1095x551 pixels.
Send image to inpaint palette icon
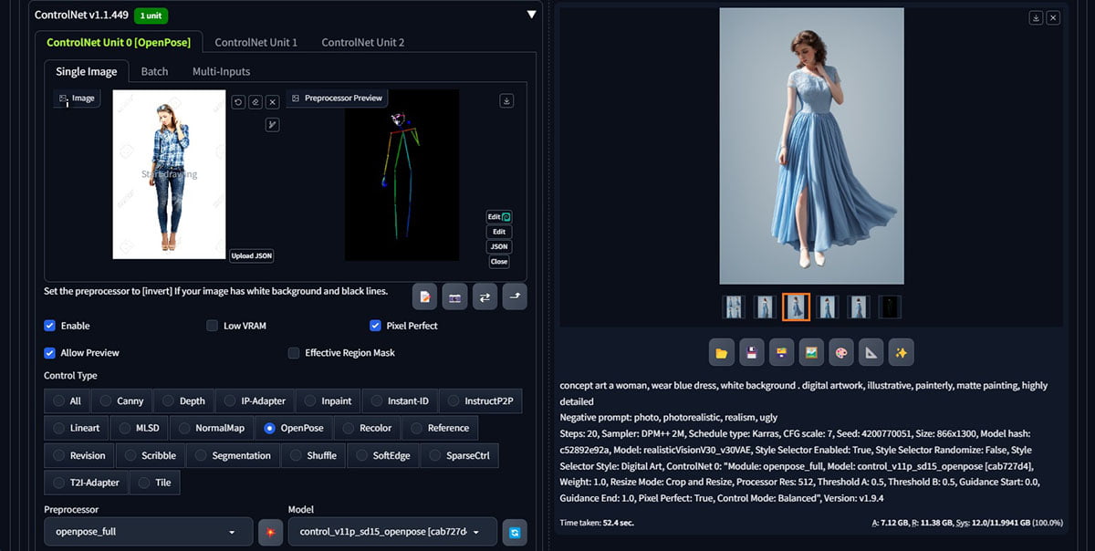(x=840, y=352)
